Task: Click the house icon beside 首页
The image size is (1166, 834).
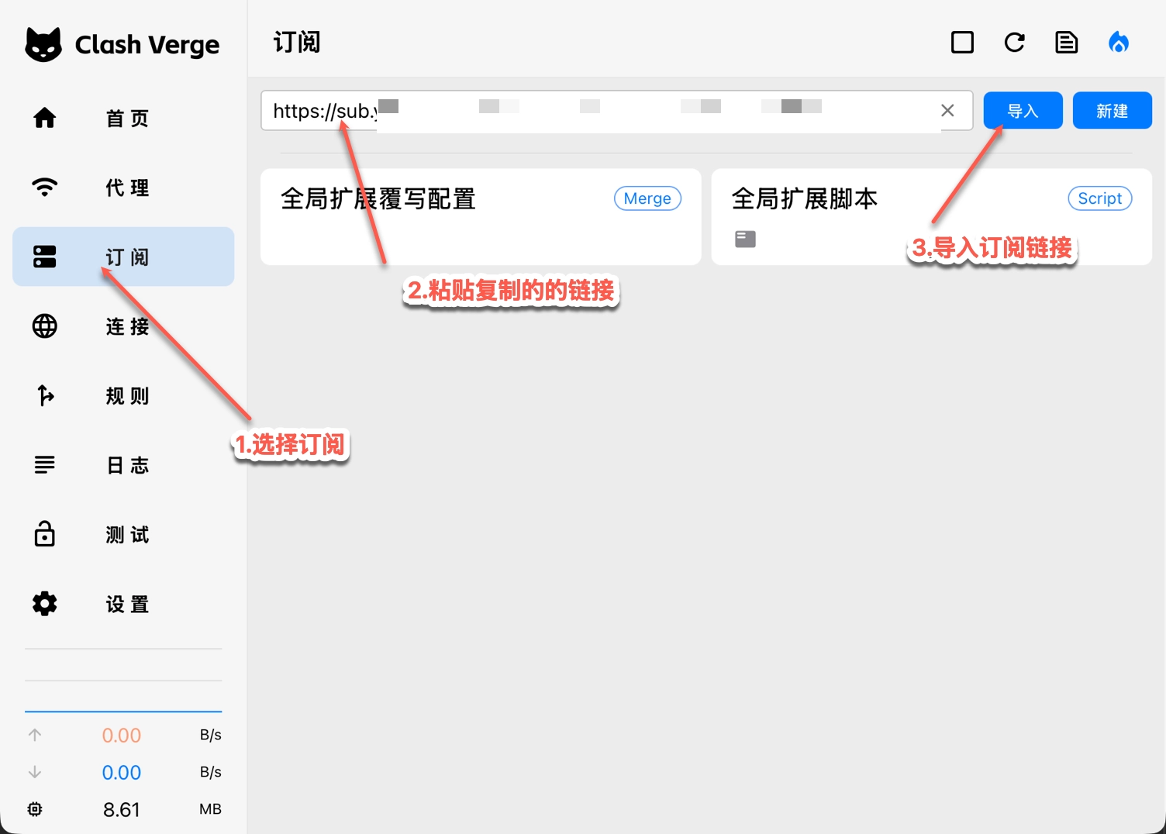Action: click(45, 118)
